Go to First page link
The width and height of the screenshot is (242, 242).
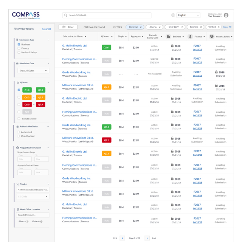[x=115, y=238]
